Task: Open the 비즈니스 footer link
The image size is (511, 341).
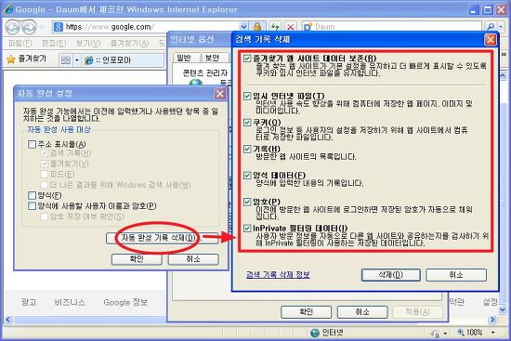Action: click(x=70, y=302)
